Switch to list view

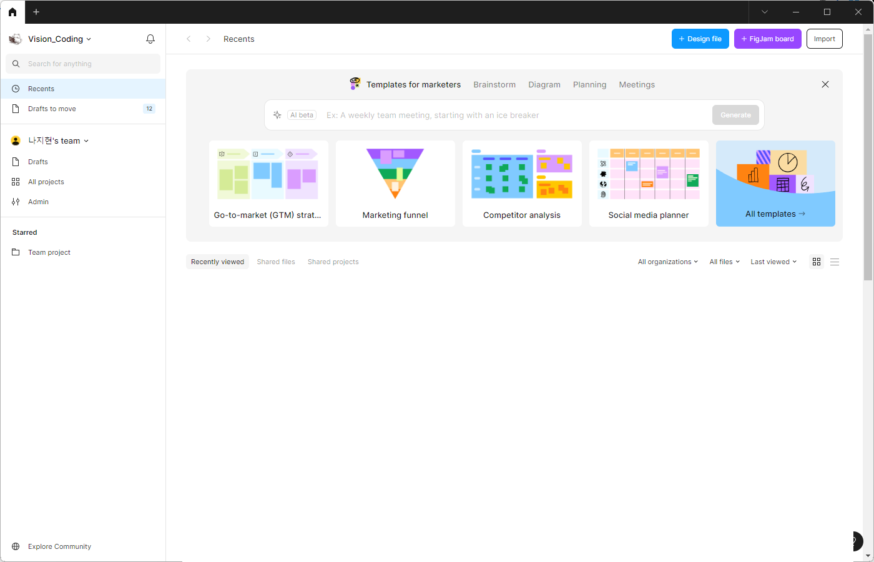(x=835, y=262)
